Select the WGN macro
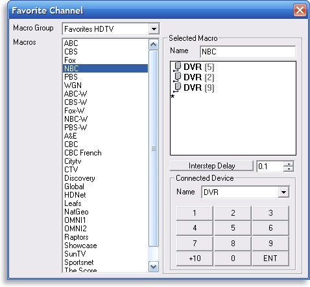The height and width of the screenshot is (287, 310). (x=105, y=86)
